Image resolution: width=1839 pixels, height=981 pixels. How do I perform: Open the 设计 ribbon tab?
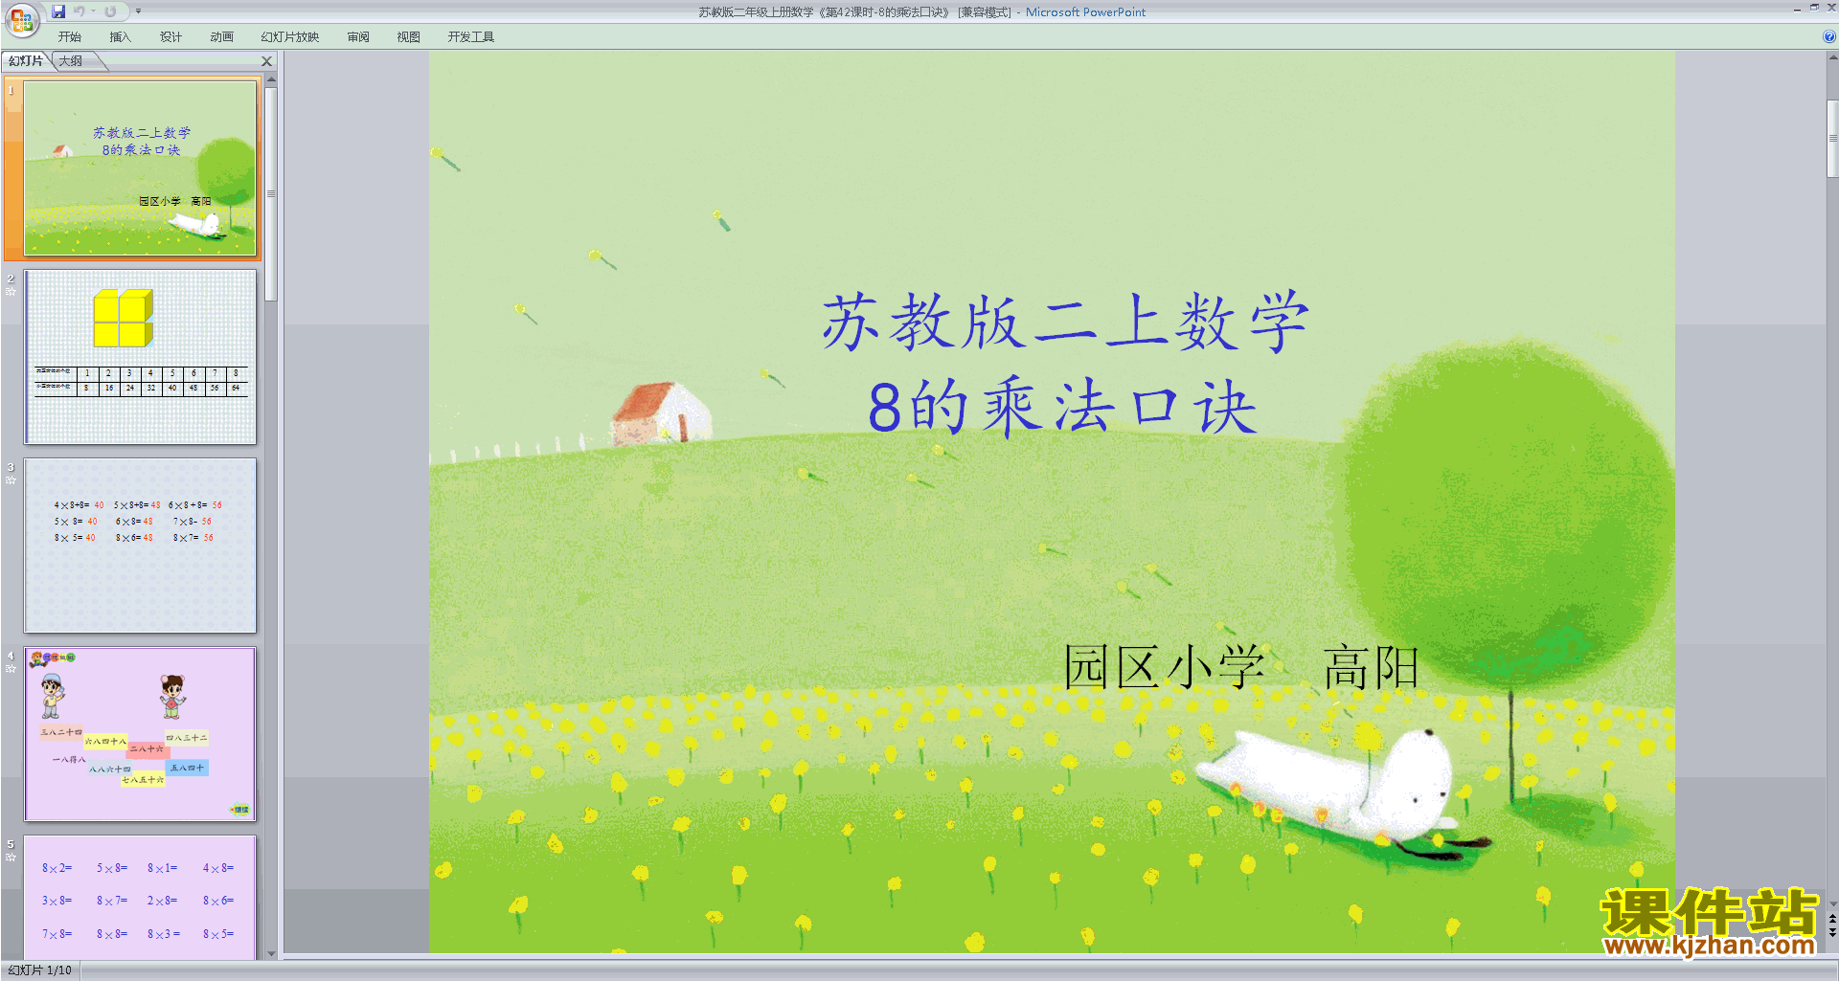[170, 37]
